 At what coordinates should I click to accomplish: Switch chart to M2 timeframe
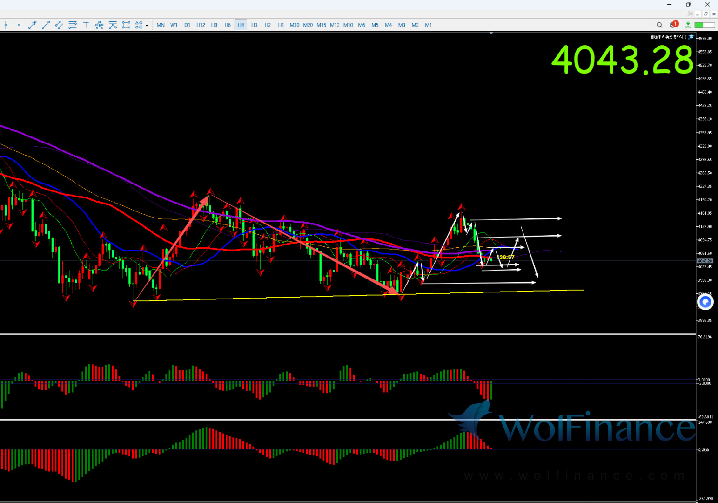point(415,25)
